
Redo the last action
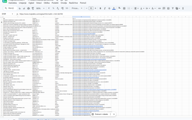click(x=24, y=8)
